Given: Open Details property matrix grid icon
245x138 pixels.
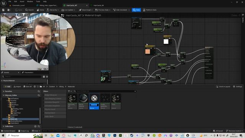Looking at the screenshot, I should coord(44,77).
